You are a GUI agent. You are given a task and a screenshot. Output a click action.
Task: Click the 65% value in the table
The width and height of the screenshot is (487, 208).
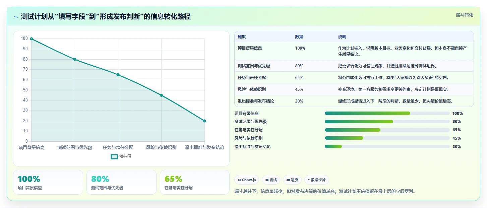click(299, 78)
